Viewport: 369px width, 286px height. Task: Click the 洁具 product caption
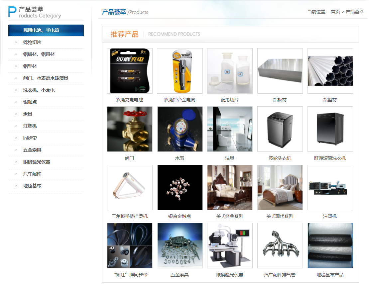coord(230,158)
